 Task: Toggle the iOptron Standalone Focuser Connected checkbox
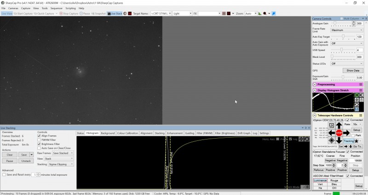click(348, 152)
